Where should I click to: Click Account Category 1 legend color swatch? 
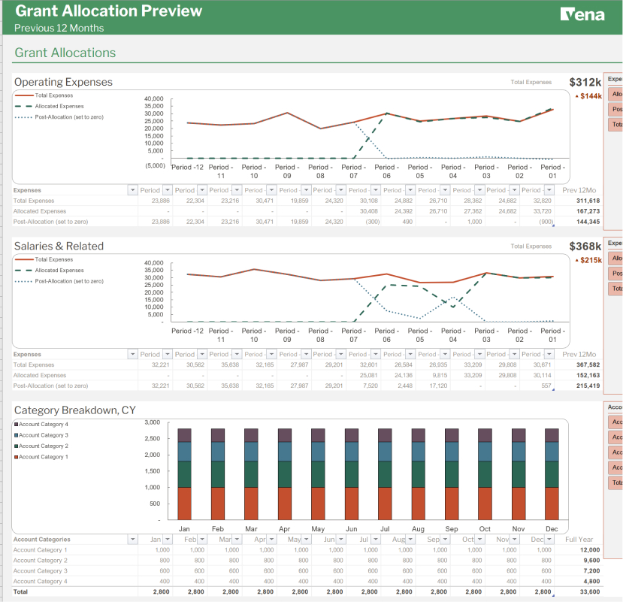click(x=17, y=457)
